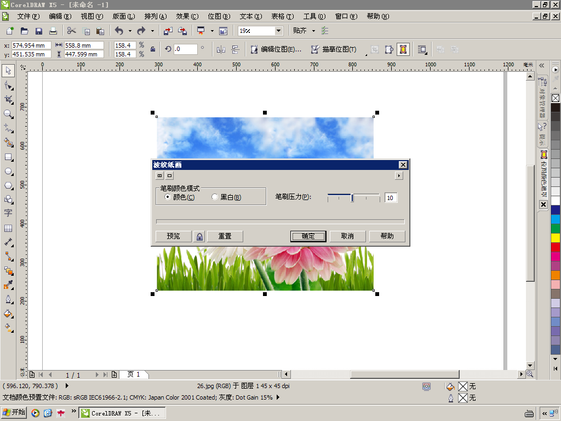Select the Text tool

[8, 213]
